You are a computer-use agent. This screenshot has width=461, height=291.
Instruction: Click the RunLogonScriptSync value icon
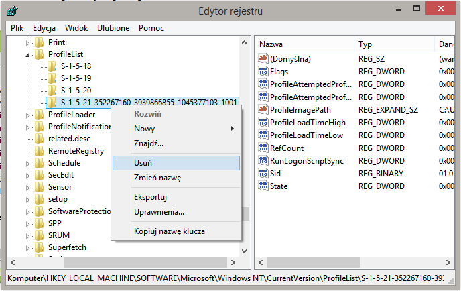click(x=263, y=160)
